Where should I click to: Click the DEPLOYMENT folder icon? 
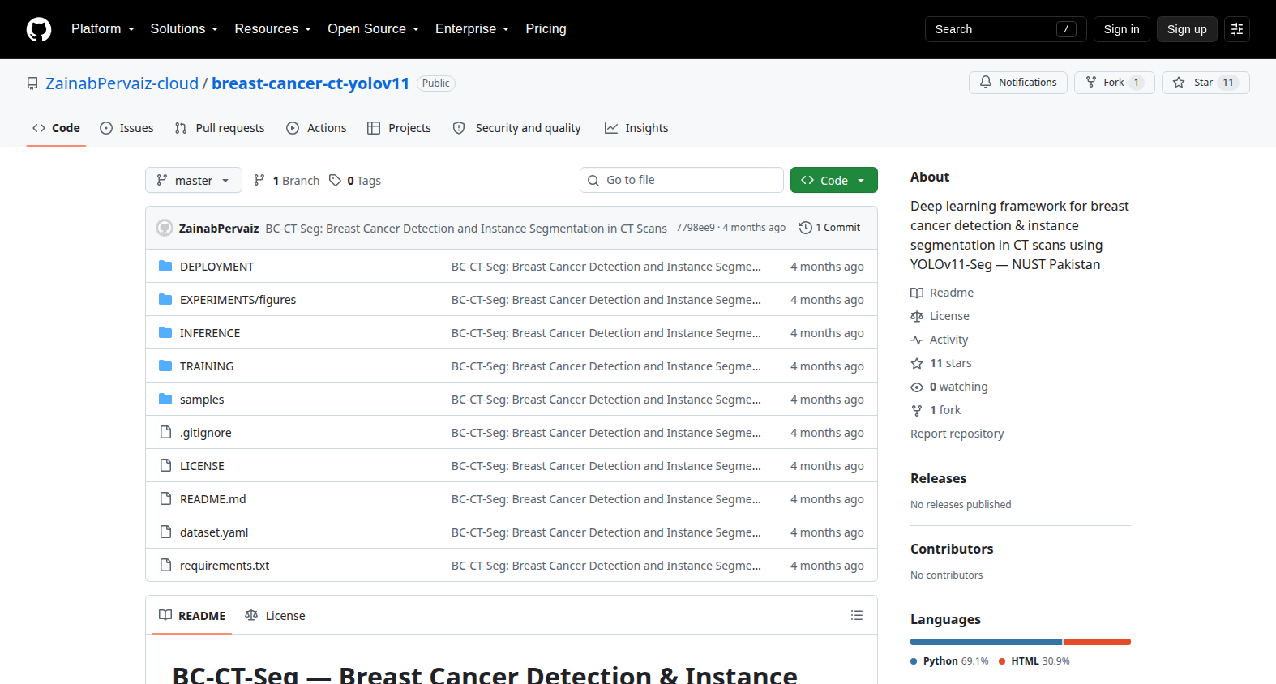[x=165, y=266]
